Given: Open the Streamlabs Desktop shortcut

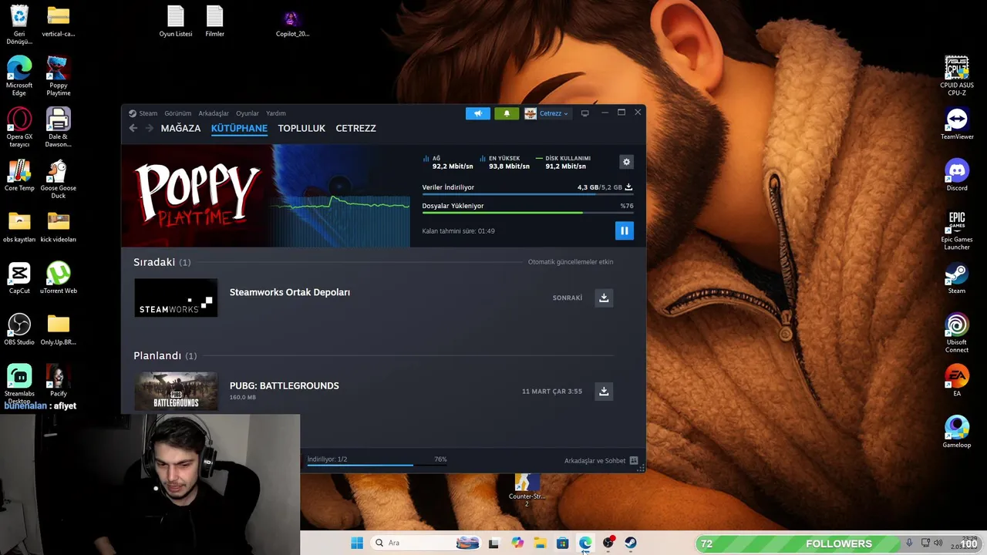Looking at the screenshot, I should pos(19,385).
